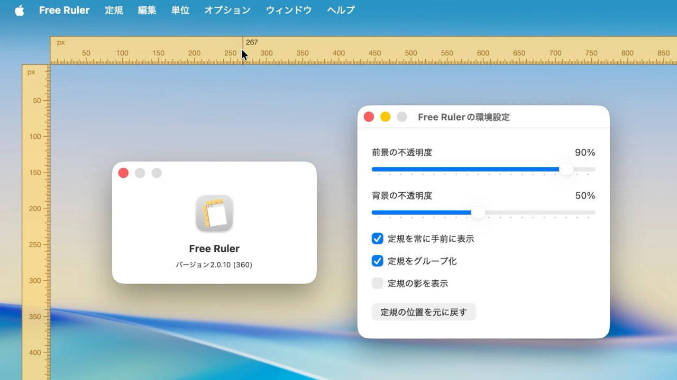Open the ウィンドウ menu

point(289,10)
